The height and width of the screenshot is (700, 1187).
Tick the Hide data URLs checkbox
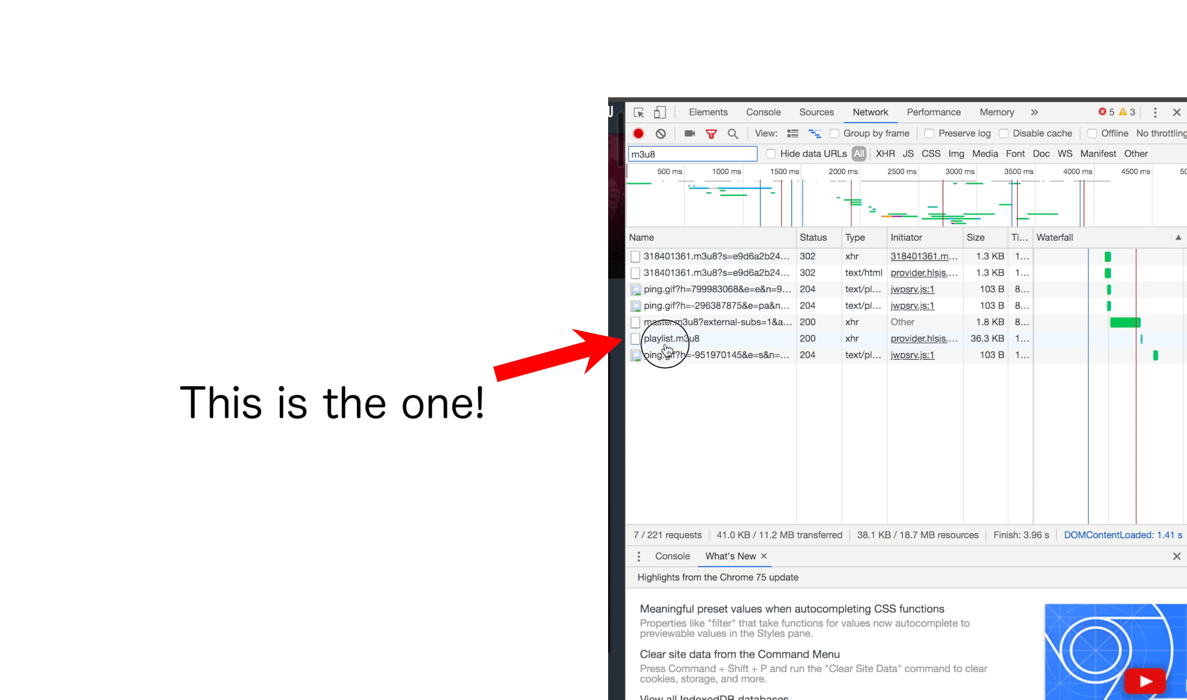[x=771, y=154]
